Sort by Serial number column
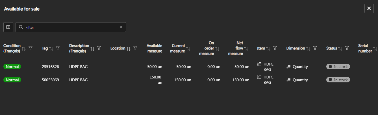 [x=375, y=48]
